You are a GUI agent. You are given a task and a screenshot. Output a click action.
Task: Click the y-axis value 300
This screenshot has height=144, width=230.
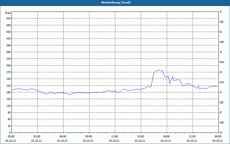coord(9,66)
